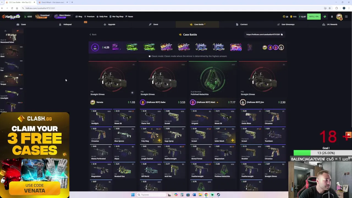Click the Verdigris skin item
The image size is (352, 198).
click(x=101, y=117)
